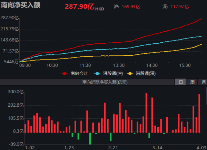Click the 沪 169.93亿 figure
Viewport: 207px width, 150px height.
(x=132, y=7)
